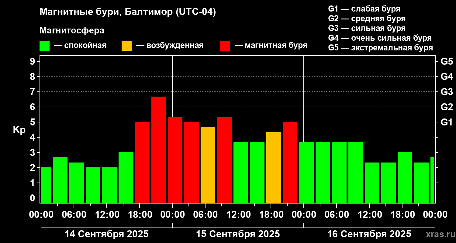Click the 'G4 — очень сильная буря' legend line
The image size is (456, 243).
click(380, 38)
